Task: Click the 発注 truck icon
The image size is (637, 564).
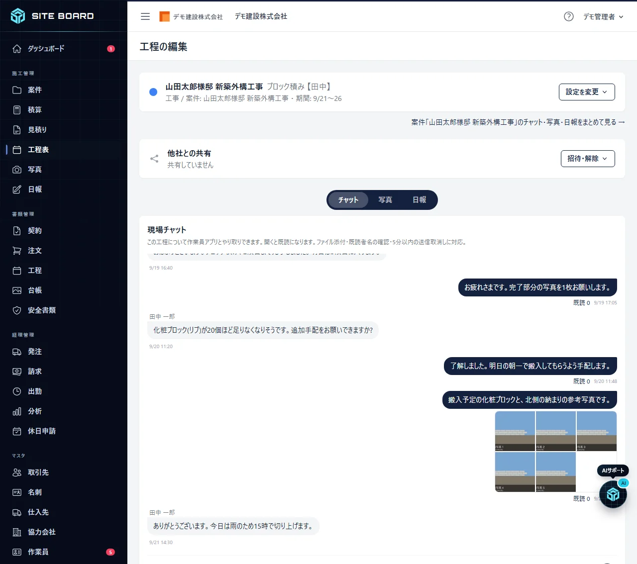Action: 17,352
